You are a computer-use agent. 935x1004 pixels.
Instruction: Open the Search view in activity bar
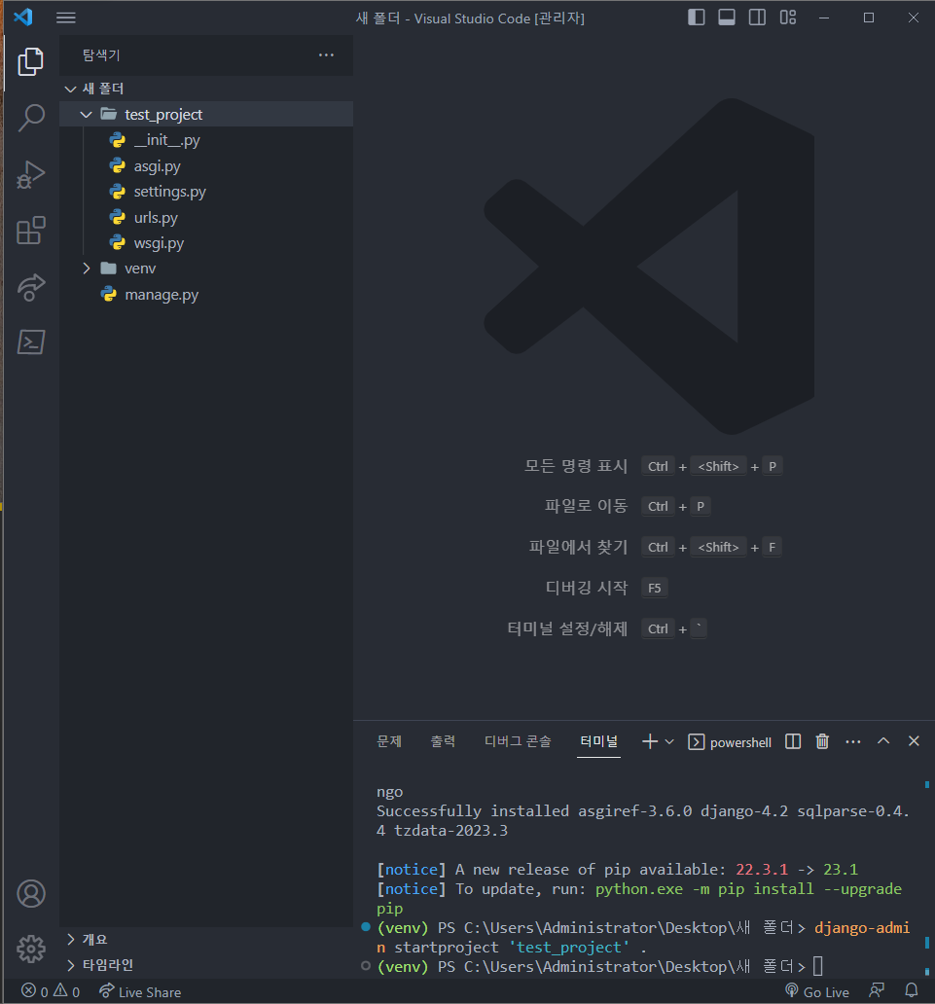30,118
